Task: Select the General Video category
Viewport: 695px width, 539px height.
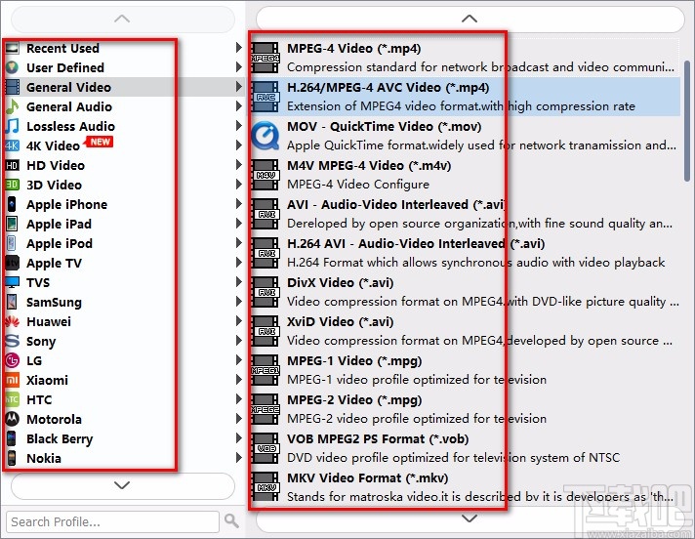Action: (124, 87)
